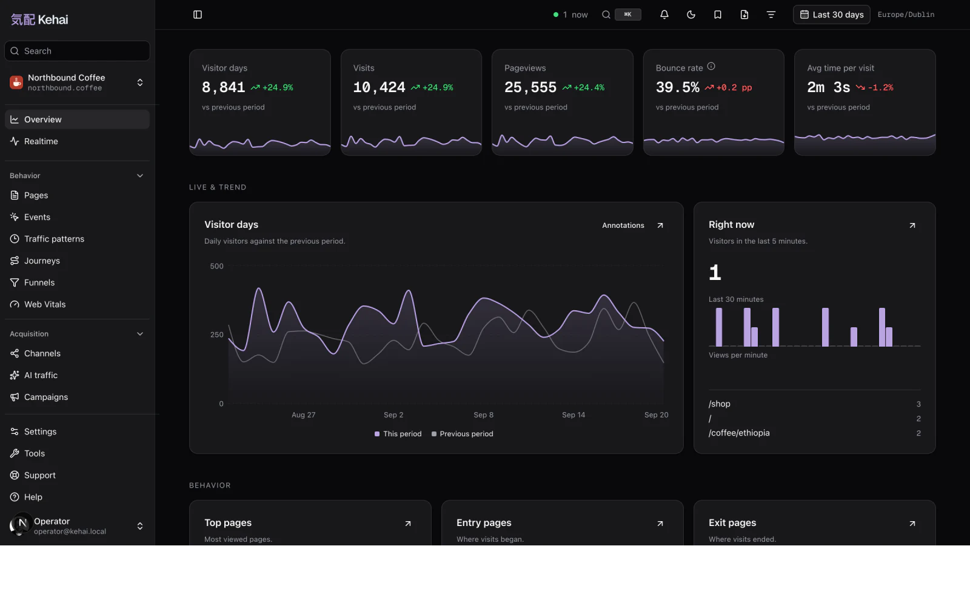
Task: Expand the Visitor days chart arrow
Action: tap(660, 225)
